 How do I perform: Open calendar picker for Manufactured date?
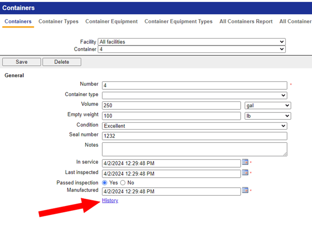245,190
